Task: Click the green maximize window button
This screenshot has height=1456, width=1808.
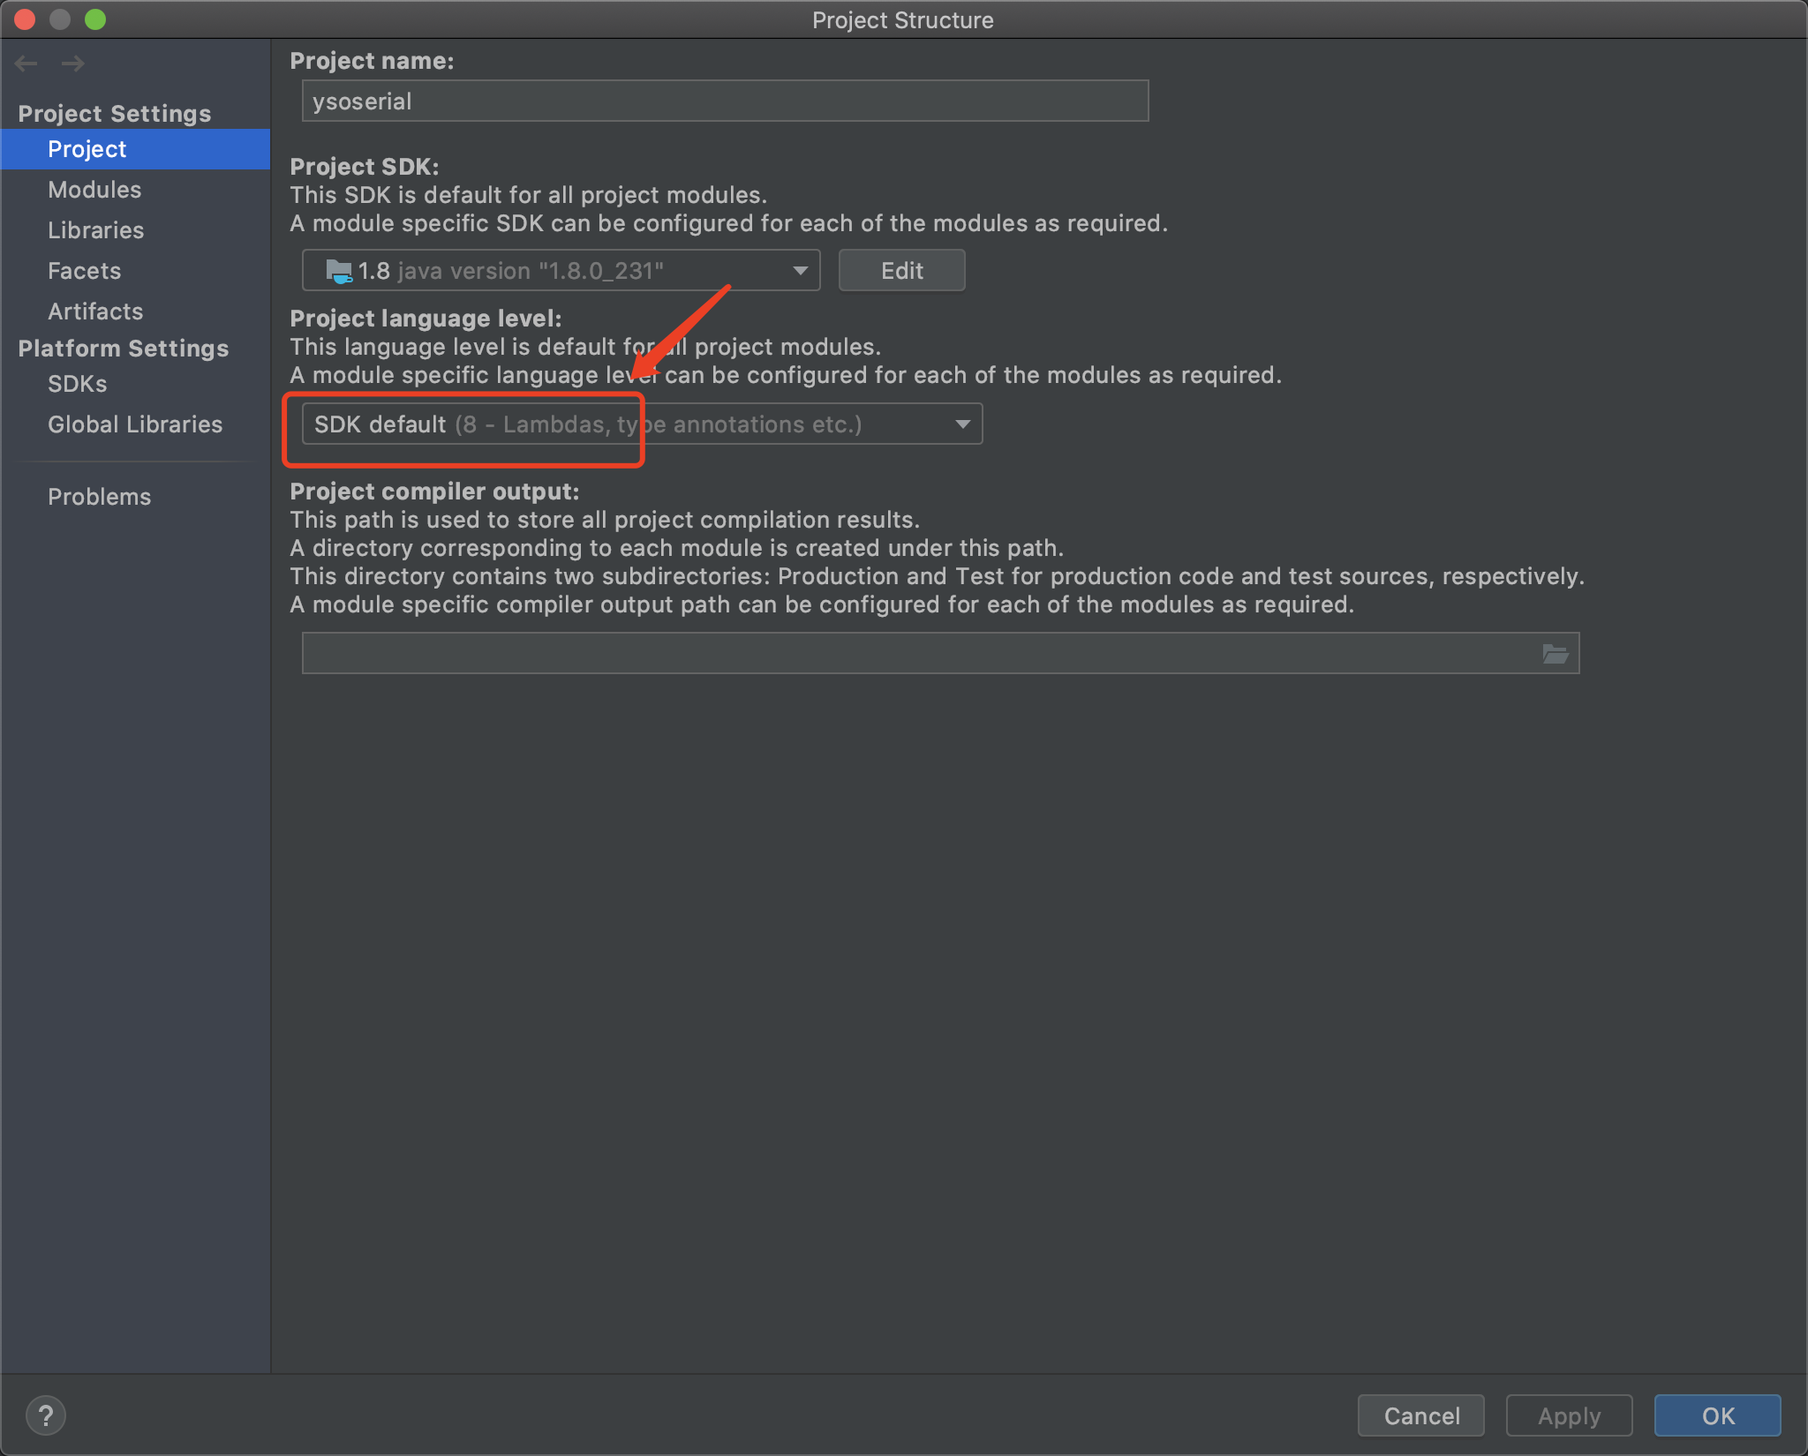Action: [x=95, y=19]
